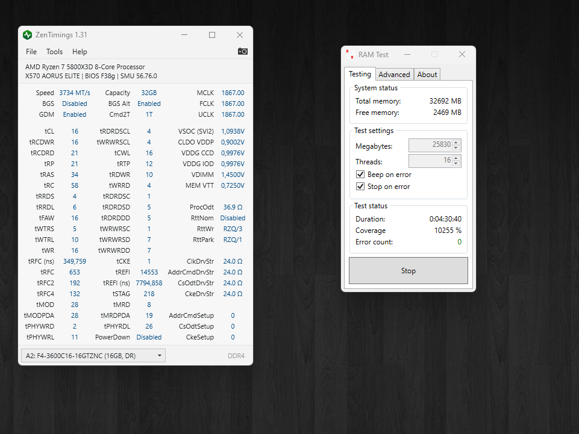Decrease Threads with the down stepper arrow
Viewport: 579px width, 434px height.
coord(457,164)
